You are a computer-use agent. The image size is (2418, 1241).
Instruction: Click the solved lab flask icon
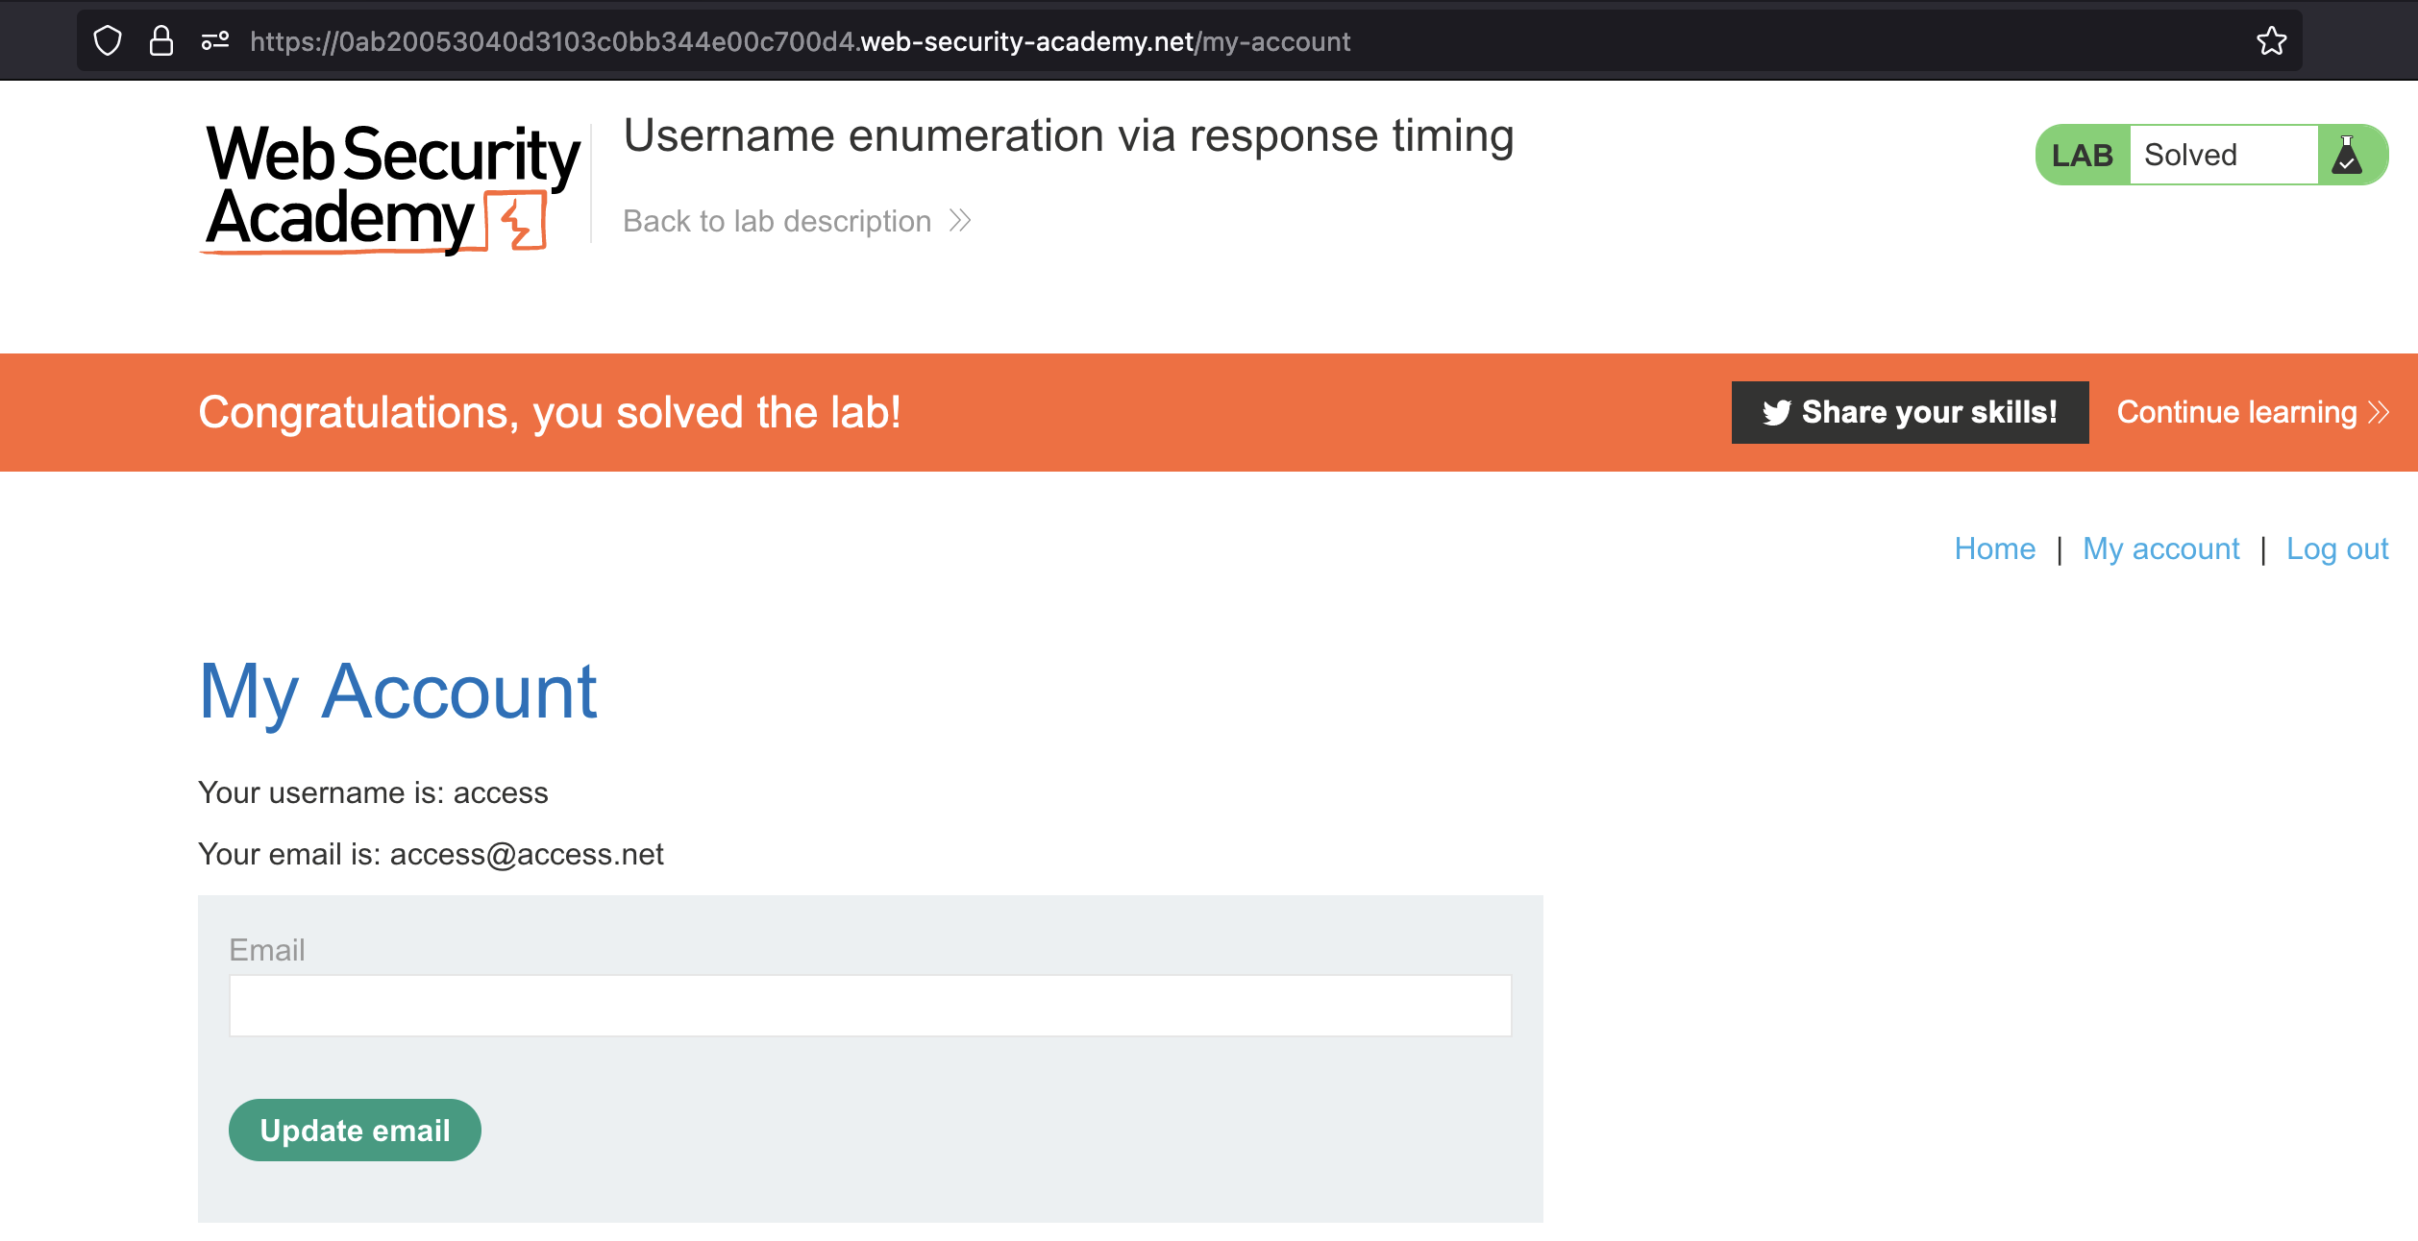(2347, 155)
